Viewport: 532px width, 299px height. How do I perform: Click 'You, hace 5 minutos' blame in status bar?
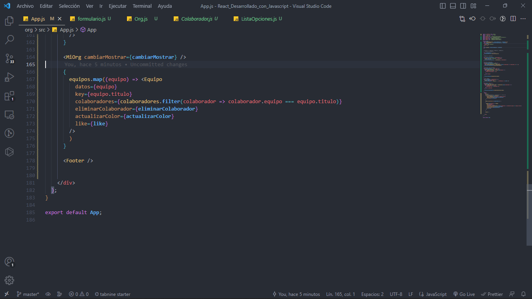pos(296,294)
